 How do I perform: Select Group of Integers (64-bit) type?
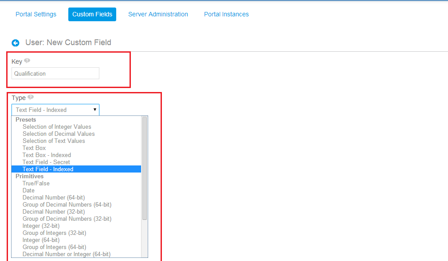pos(76,247)
